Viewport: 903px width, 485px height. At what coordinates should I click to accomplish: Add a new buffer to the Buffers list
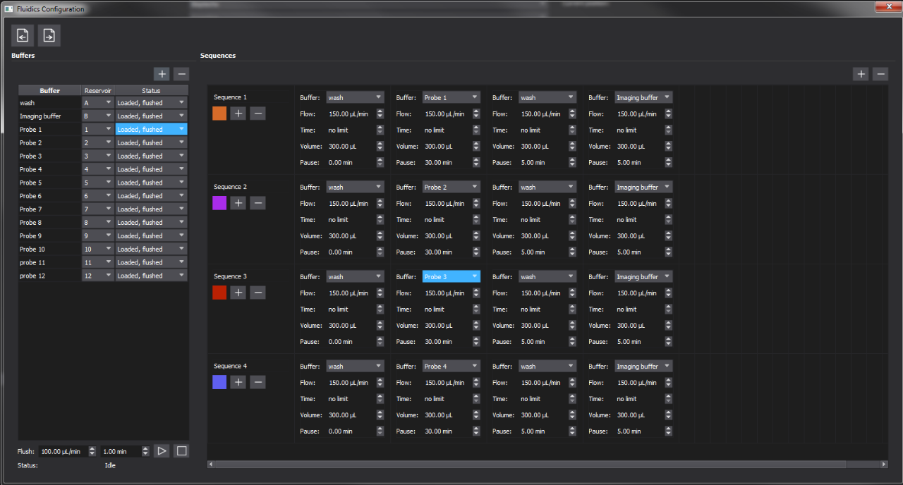click(x=162, y=73)
